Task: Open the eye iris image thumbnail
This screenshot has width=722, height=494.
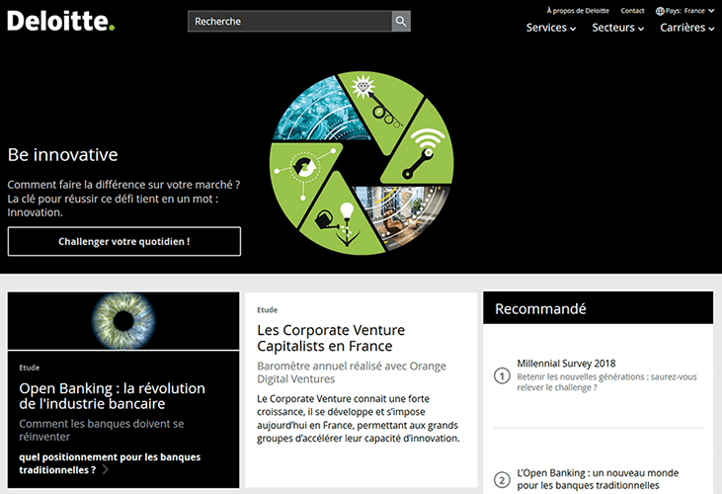Action: 123,321
